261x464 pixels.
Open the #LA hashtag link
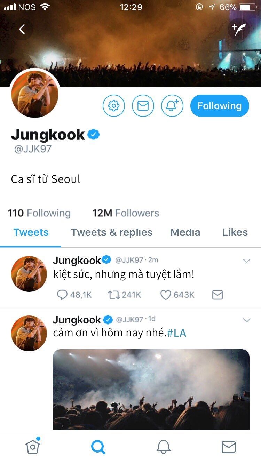coord(177,333)
